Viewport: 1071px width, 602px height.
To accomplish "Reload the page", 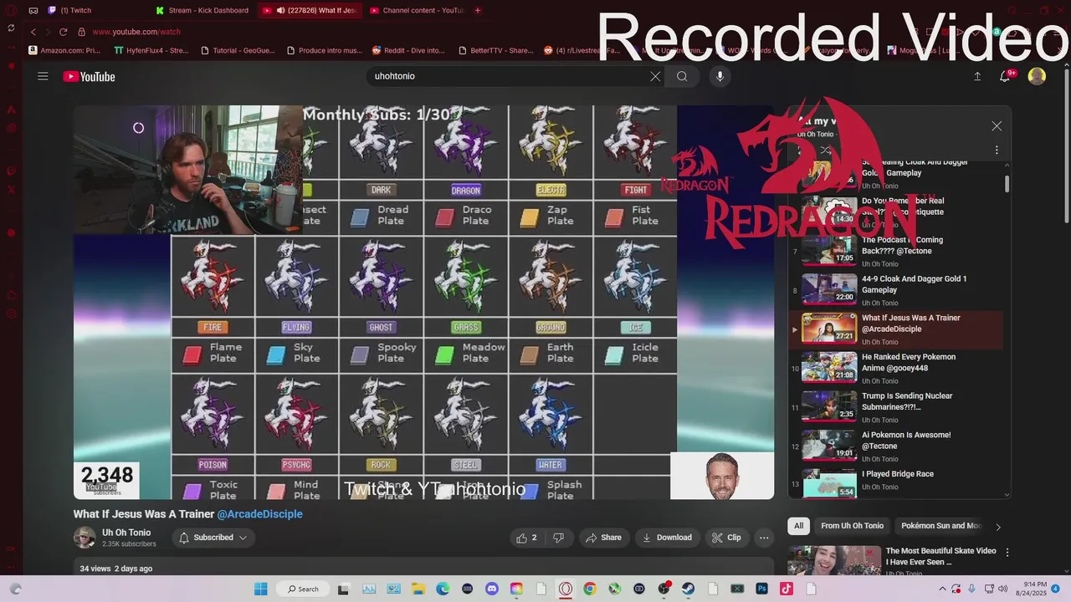I will (63, 32).
